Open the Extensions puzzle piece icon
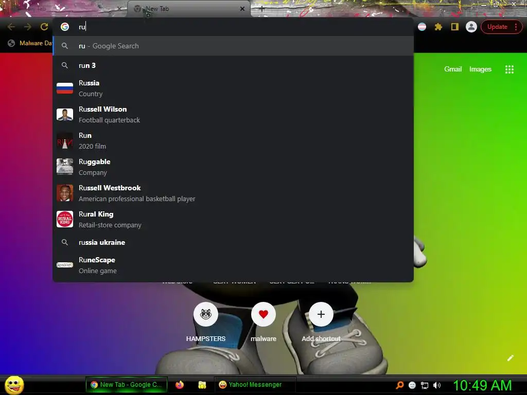The height and width of the screenshot is (395, 527). 438,27
